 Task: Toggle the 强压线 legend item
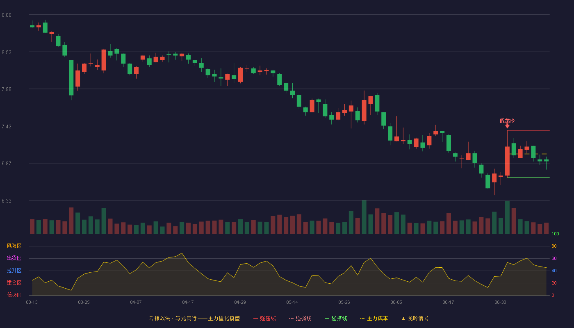[x=264, y=318]
